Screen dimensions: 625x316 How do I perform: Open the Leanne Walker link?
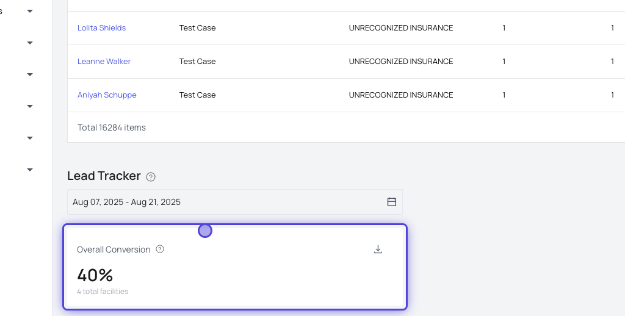click(104, 62)
